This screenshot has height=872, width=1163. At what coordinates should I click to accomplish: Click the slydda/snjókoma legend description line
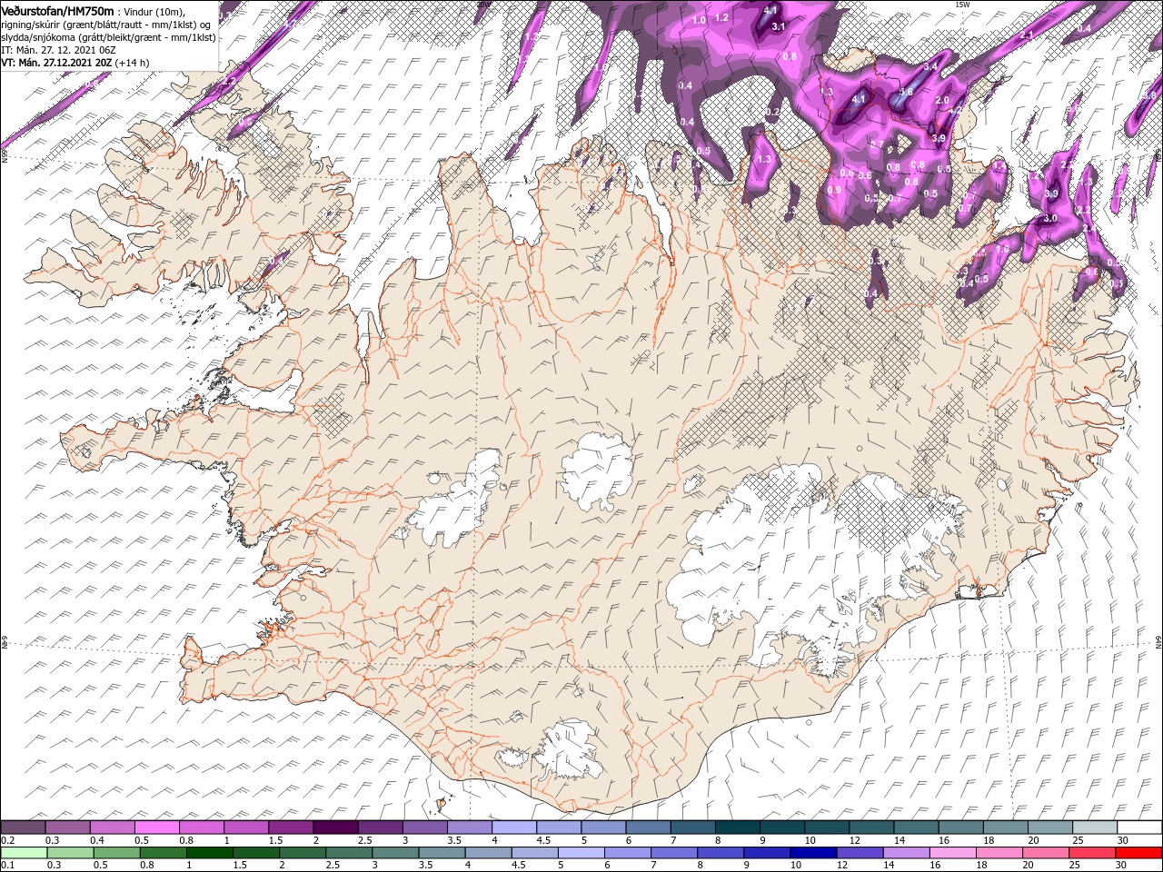point(108,37)
